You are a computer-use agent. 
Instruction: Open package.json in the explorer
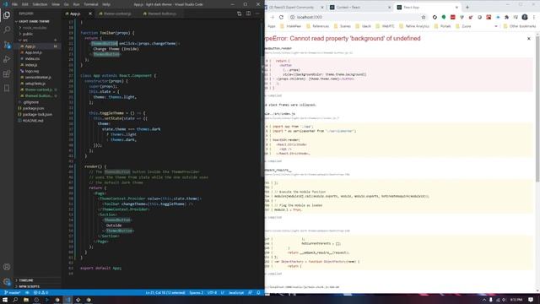[33, 108]
